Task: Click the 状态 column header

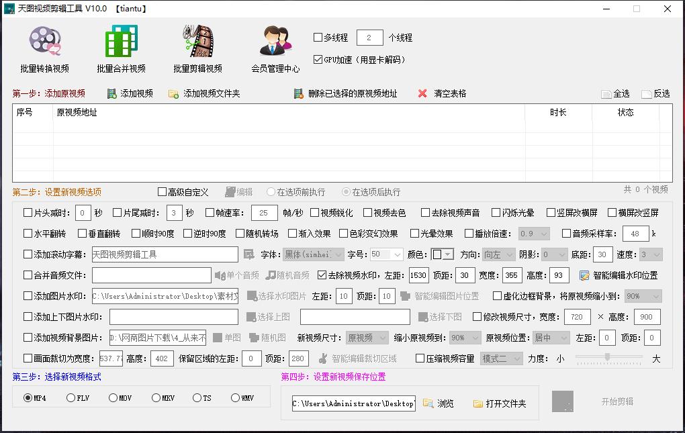Action: click(626, 112)
